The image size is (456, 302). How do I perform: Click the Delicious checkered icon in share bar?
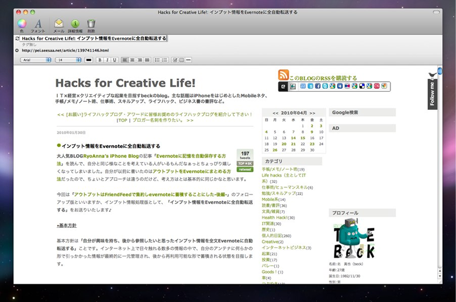click(x=362, y=86)
